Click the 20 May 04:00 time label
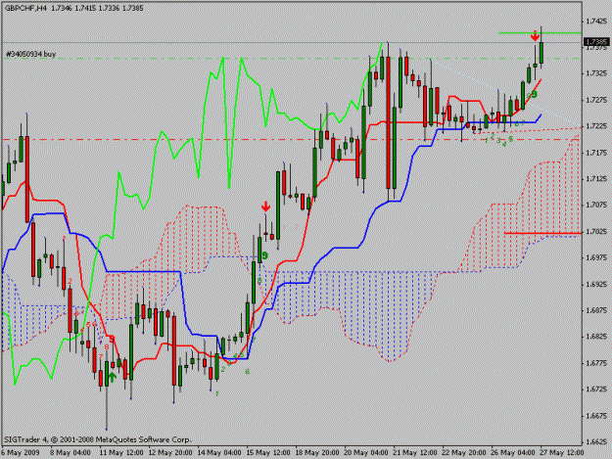 366,452
